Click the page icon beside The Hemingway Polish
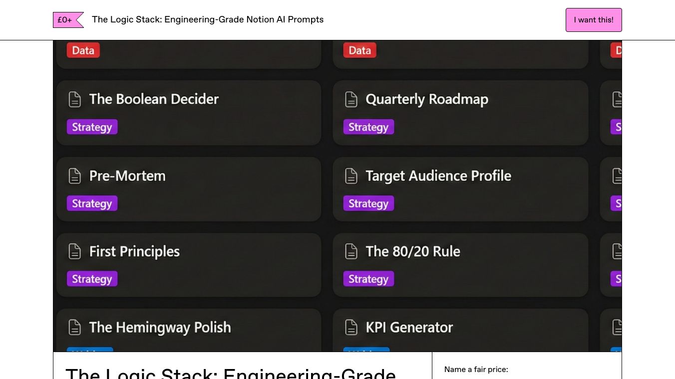 pos(74,328)
